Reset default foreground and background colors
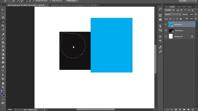The width and height of the screenshot is (198, 111). [x=1, y=90]
